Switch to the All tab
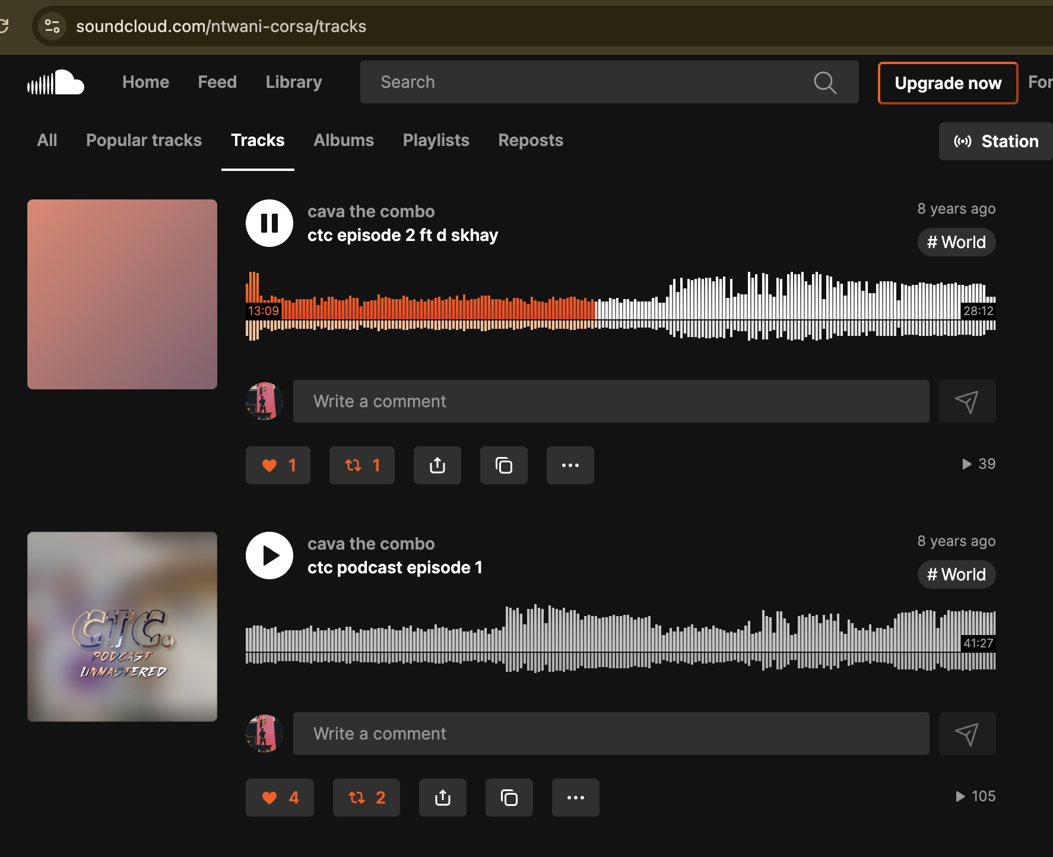This screenshot has width=1053, height=857. click(x=47, y=140)
